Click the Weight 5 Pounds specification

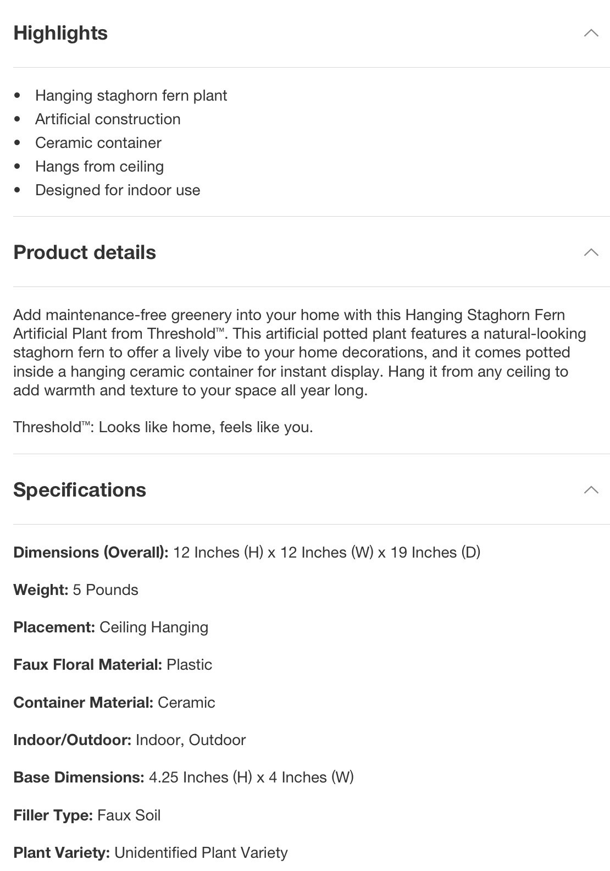pyautogui.click(x=76, y=590)
